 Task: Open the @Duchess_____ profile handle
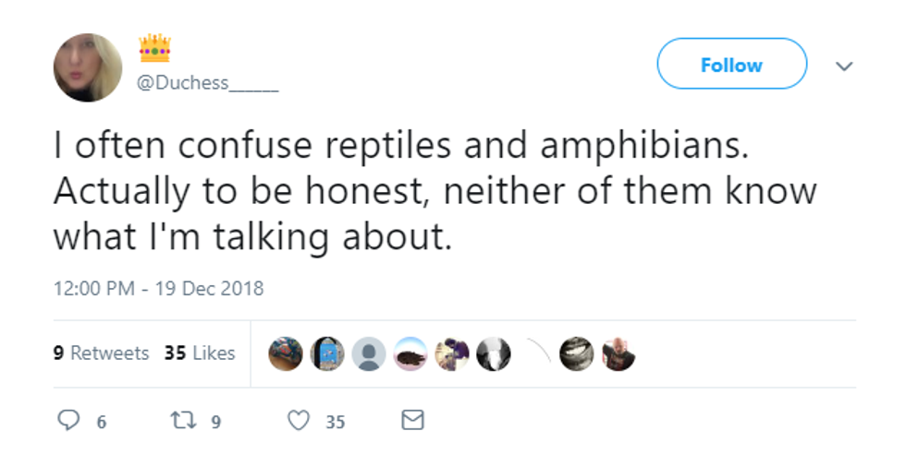coord(206,83)
